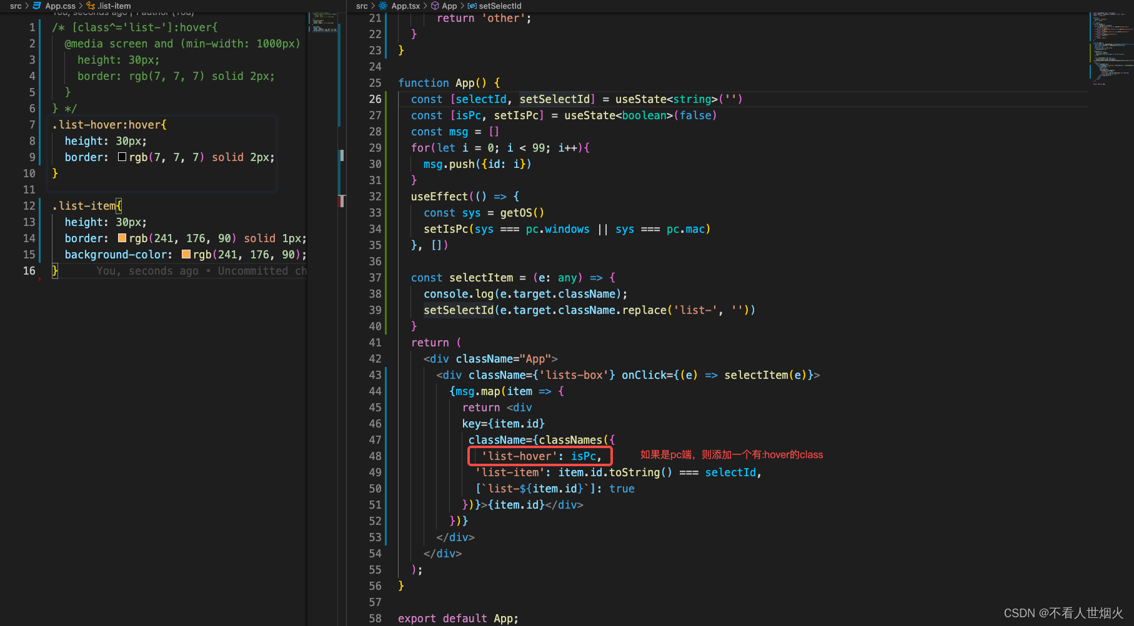The image size is (1134, 626).
Task: Click 'export default App;' line
Action: coord(458,619)
